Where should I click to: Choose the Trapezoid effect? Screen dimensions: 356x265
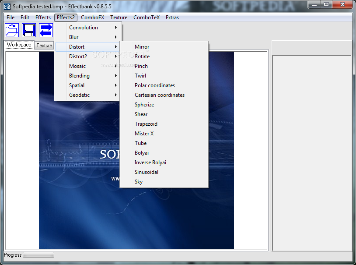pos(164,124)
